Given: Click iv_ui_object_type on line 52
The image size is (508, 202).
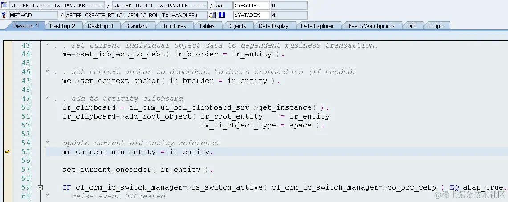Looking at the screenshot, I should [239, 125].
